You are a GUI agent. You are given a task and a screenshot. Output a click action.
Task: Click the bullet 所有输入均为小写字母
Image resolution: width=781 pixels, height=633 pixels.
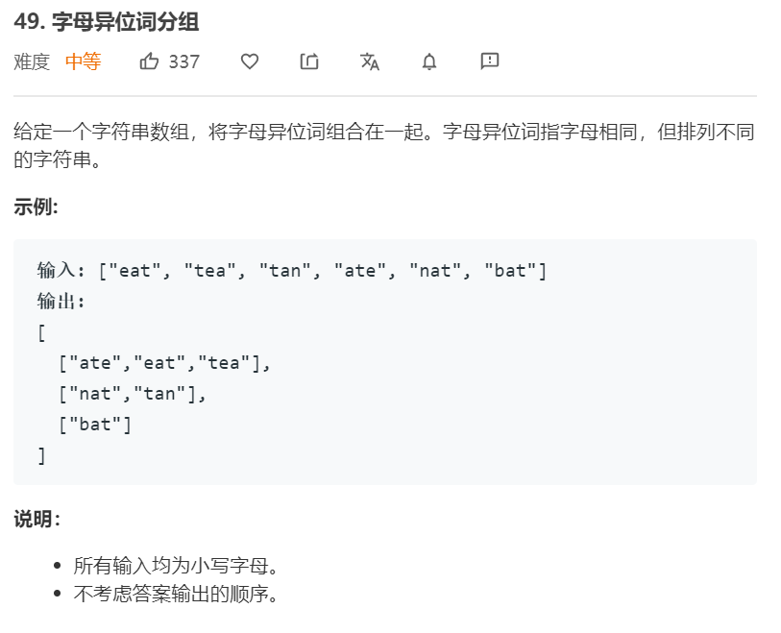point(179,566)
